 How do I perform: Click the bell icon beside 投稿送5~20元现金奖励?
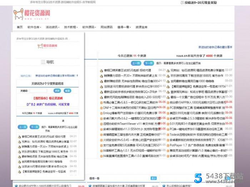(x=182, y=2)
